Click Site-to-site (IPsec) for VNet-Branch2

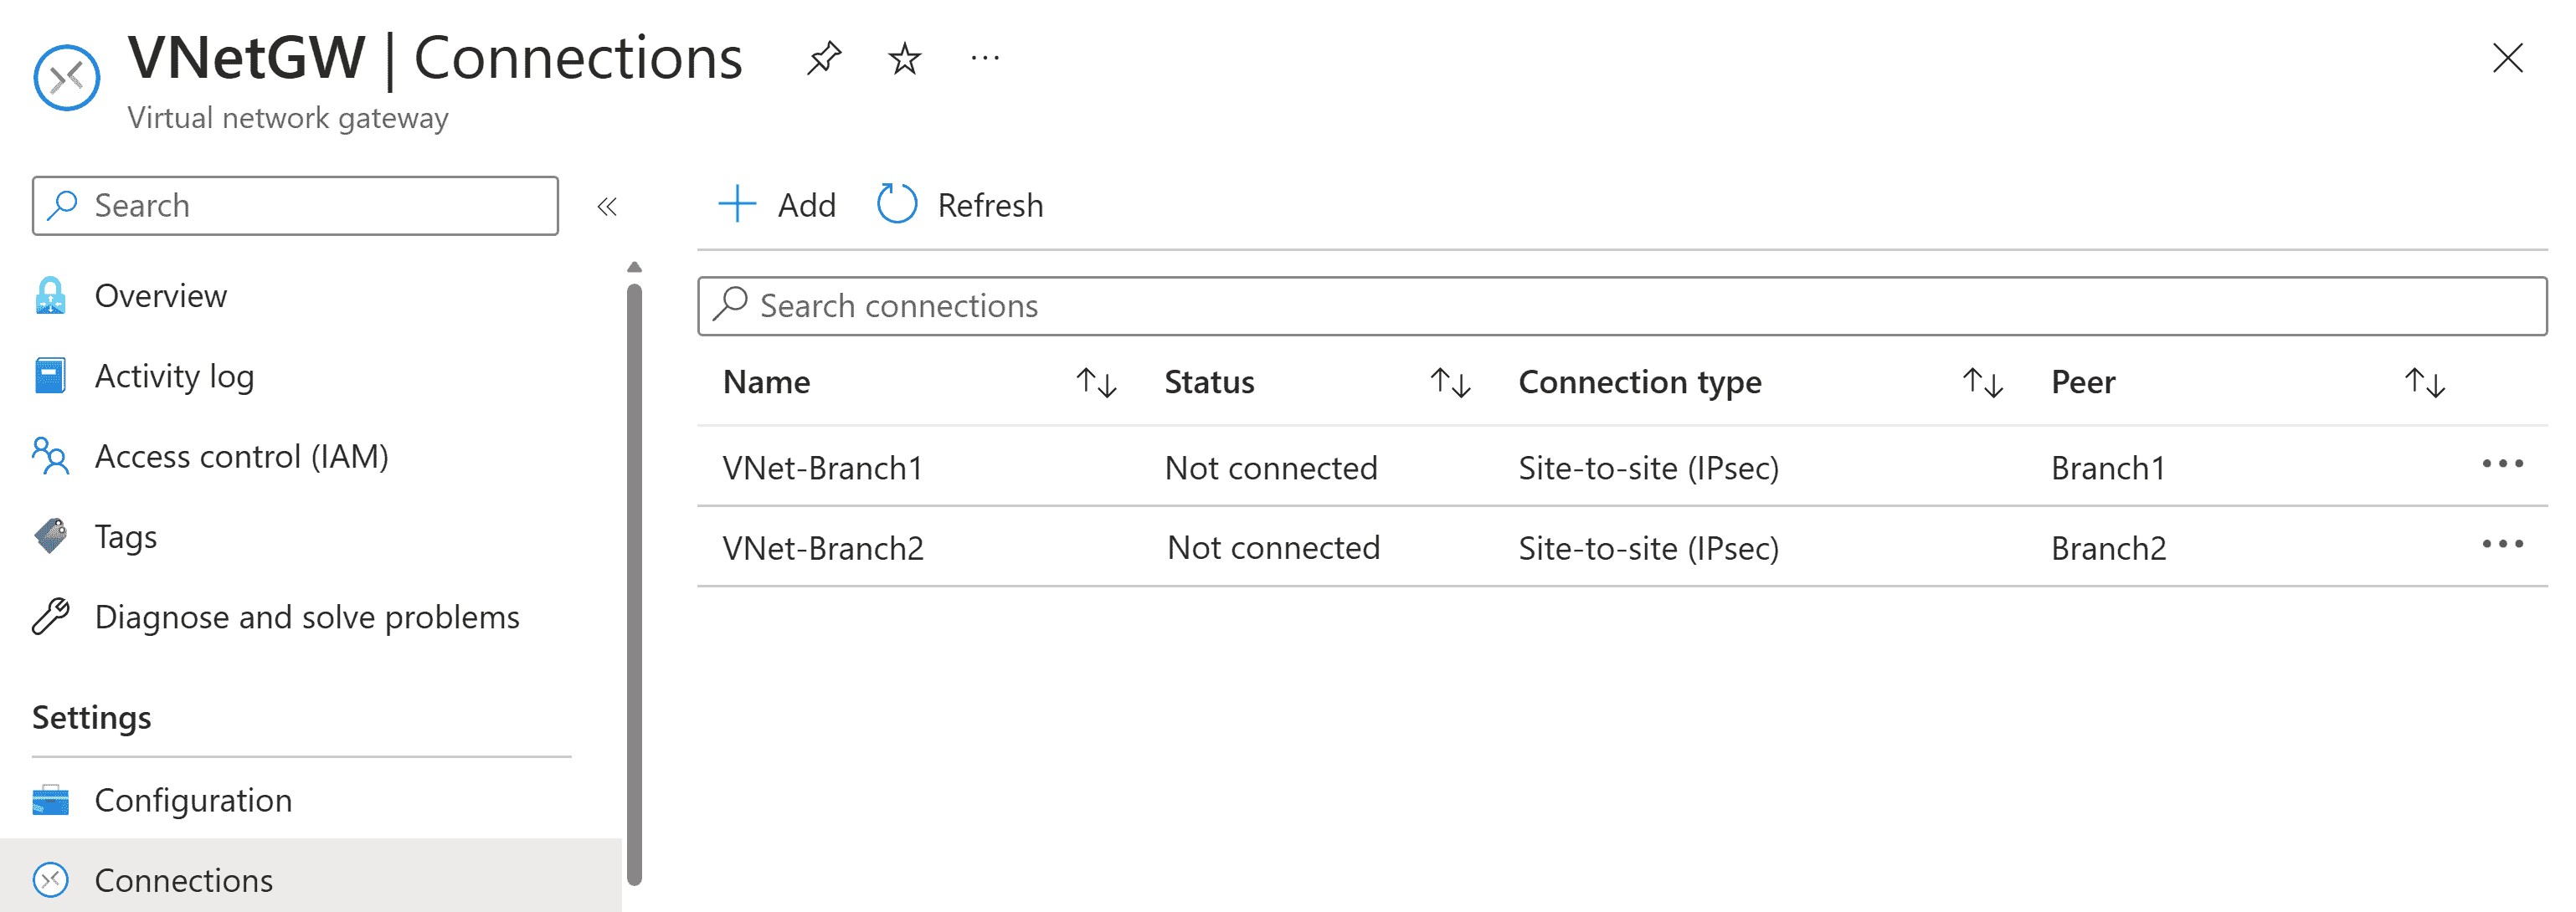[x=1648, y=547]
